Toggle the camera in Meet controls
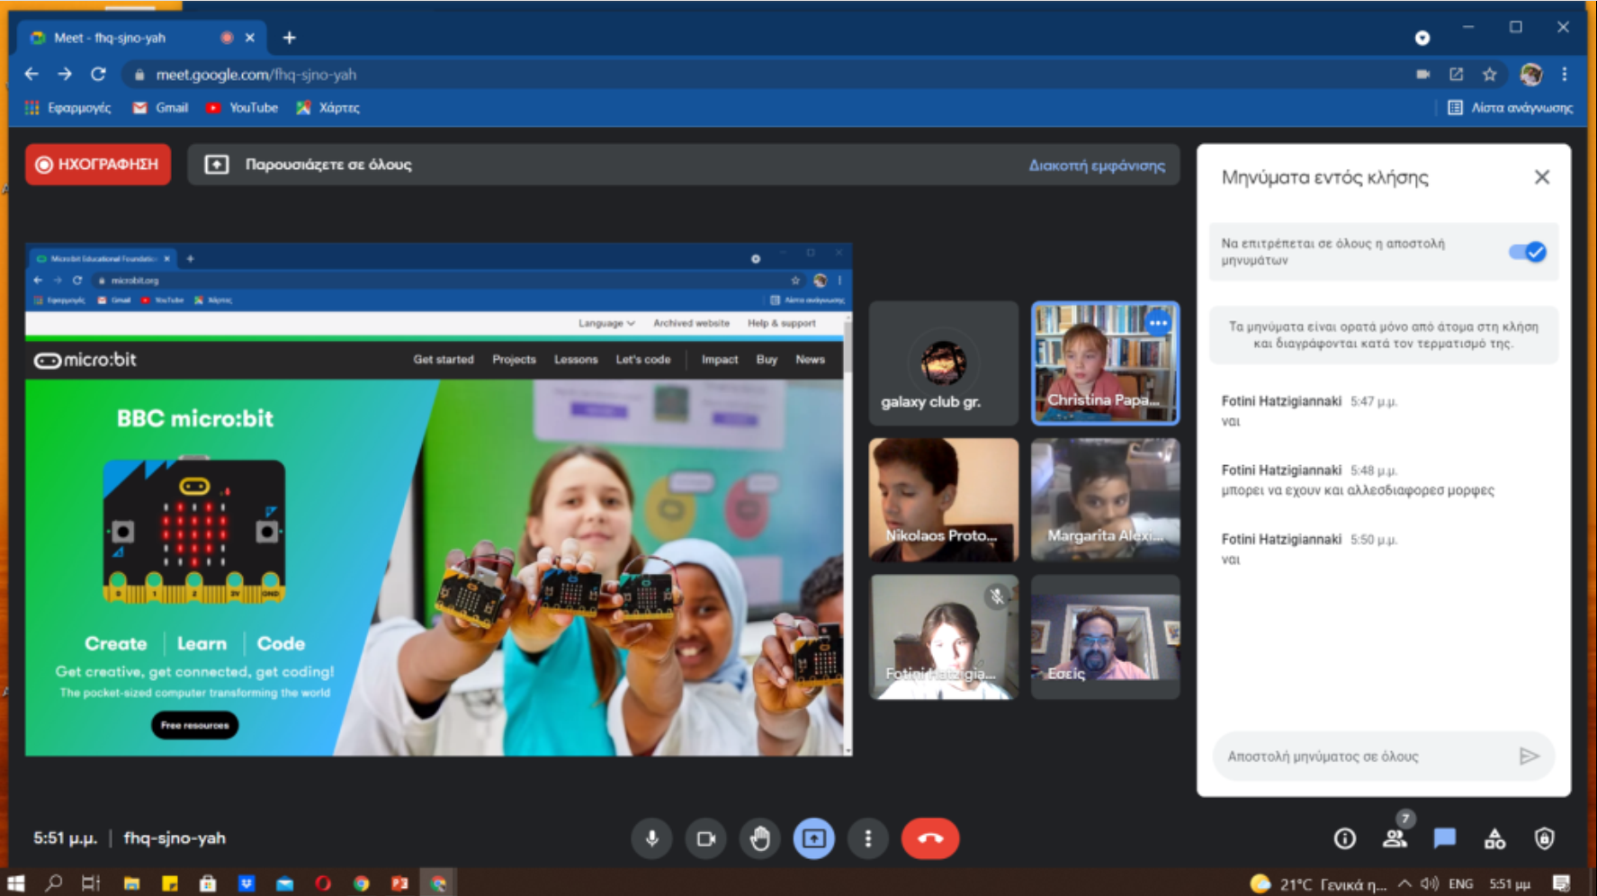Screen dimensions: 1597x896 point(706,838)
